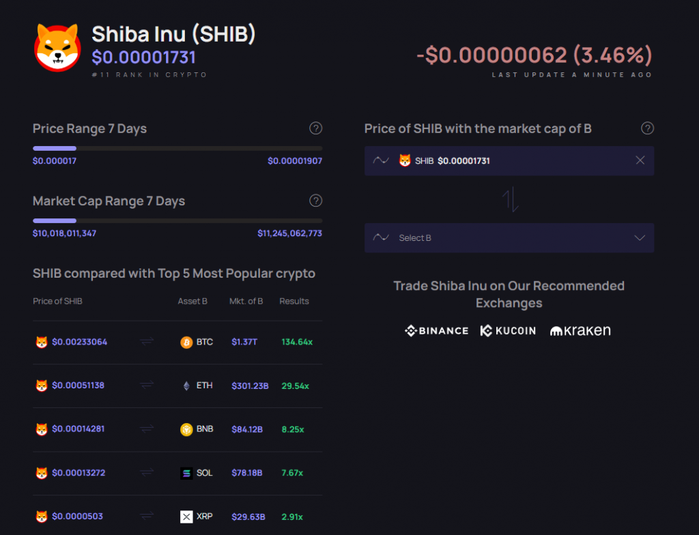The image size is (699, 535).
Task: Click the KuCoin exchange logo
Action: coord(508,330)
